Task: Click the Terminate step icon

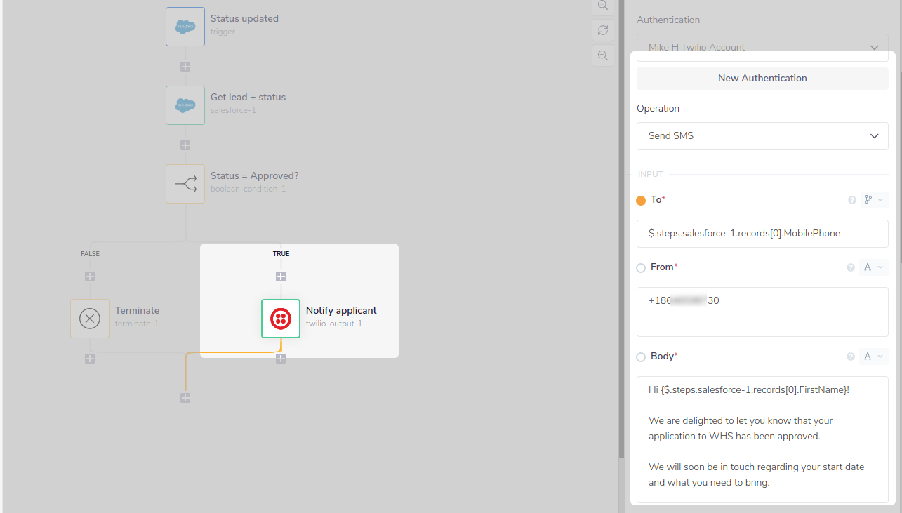Action: (89, 318)
